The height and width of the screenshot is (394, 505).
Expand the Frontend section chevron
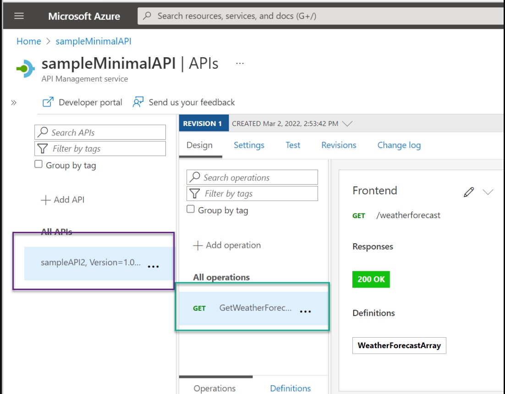(x=488, y=192)
